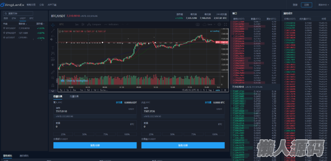Open the language selector dropdown
This screenshot has height=161, width=331.
point(323,5)
